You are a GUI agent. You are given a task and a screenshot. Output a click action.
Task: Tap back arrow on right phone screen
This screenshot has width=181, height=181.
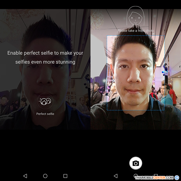point(116,176)
